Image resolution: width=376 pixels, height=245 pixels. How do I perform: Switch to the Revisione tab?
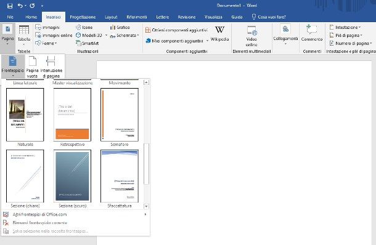click(187, 17)
